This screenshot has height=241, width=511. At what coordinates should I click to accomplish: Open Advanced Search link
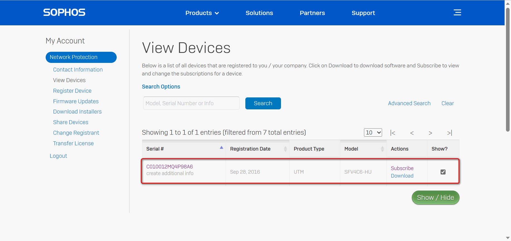409,103
